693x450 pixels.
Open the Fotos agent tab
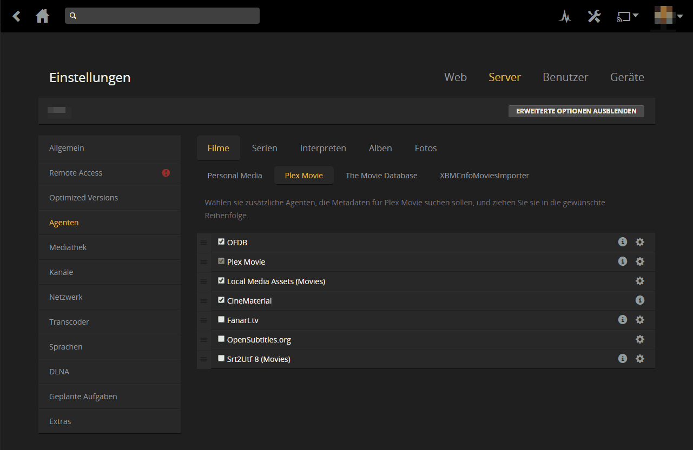426,148
